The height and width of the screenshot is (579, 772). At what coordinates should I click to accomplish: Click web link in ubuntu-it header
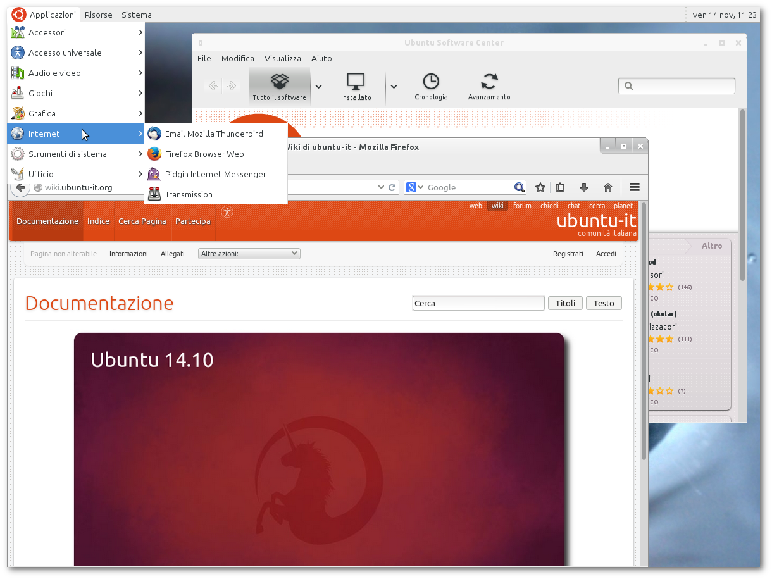click(x=476, y=206)
